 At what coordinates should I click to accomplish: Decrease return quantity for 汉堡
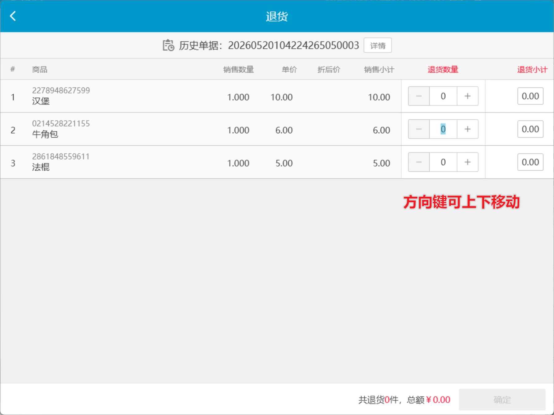coord(419,96)
